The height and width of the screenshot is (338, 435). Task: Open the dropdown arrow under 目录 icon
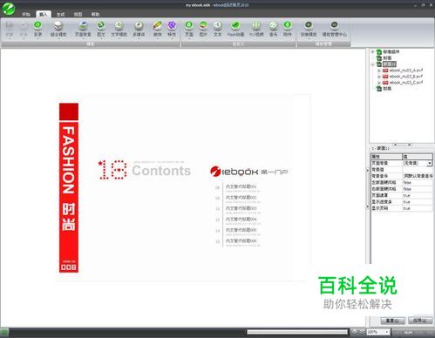coord(37,38)
